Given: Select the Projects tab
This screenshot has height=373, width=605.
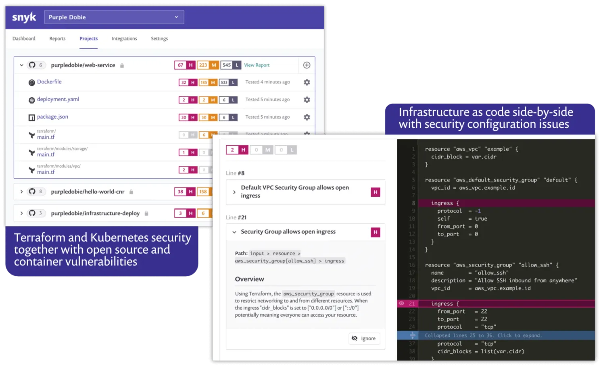Looking at the screenshot, I should click(x=88, y=39).
